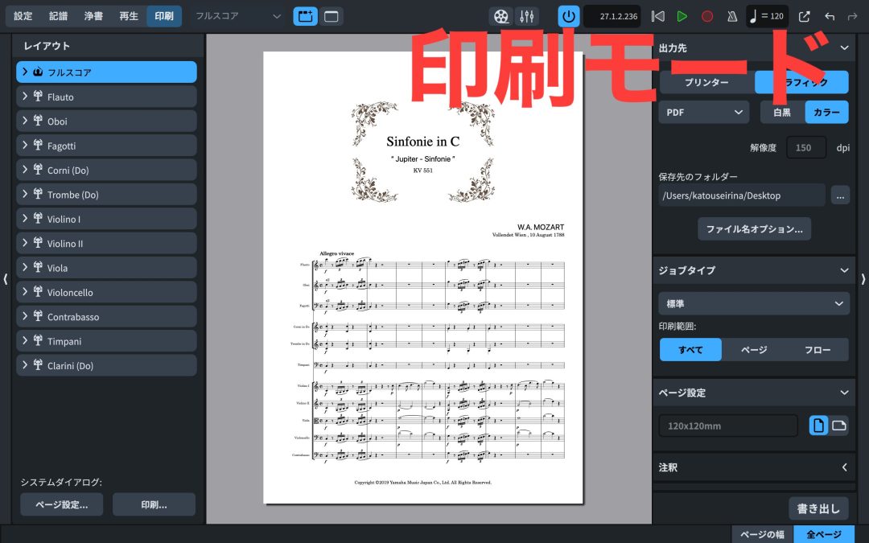Click the show tabs icon in toolbar
Viewport: 869px width, 543px height.
[306, 16]
